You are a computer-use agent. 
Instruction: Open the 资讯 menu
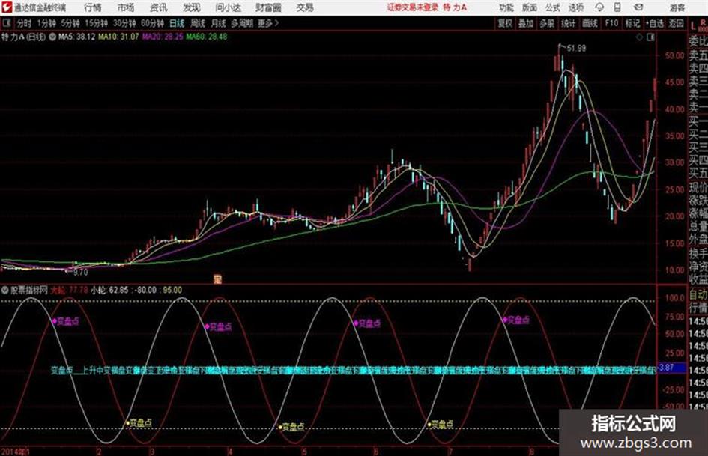159,7
